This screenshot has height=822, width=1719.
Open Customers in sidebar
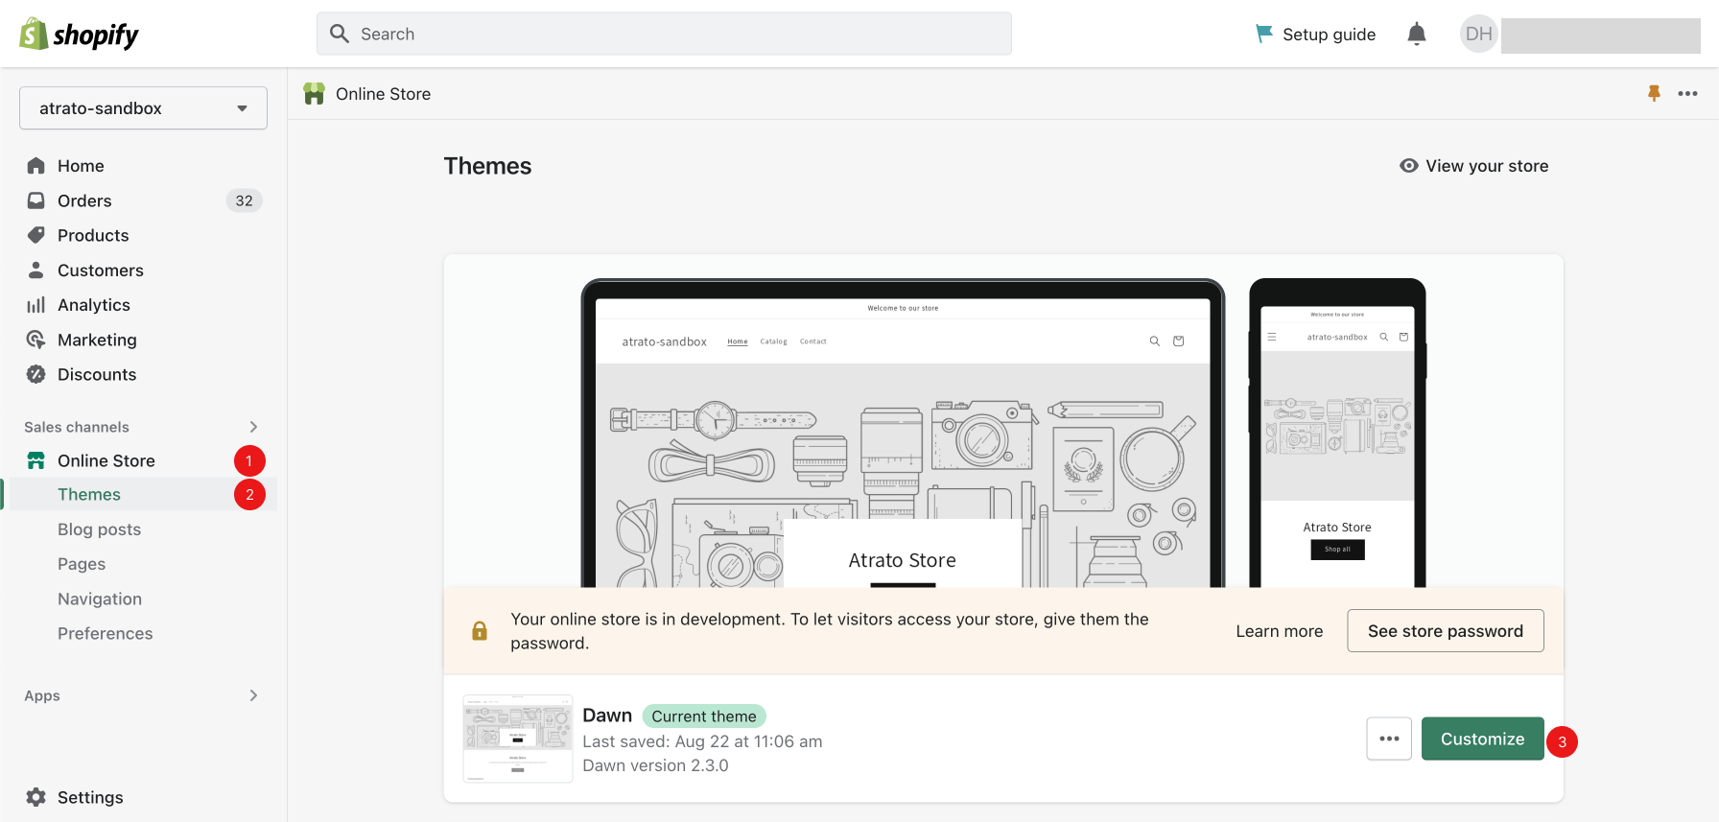tap(101, 270)
